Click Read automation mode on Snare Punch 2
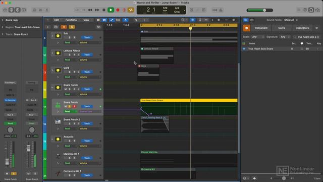Screen dimensions: 323x182 tap(71, 129)
